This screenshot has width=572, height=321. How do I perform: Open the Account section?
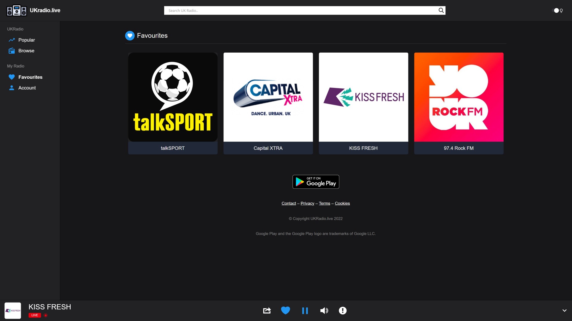click(x=27, y=88)
